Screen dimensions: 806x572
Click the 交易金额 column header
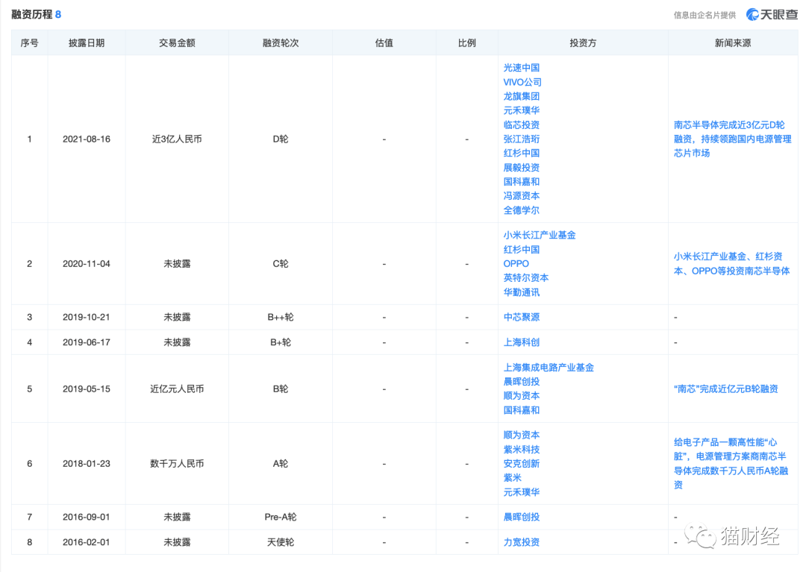pos(177,43)
